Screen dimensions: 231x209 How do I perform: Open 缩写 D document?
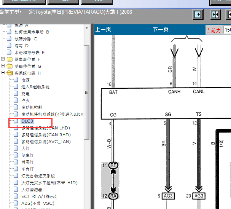click(21, 46)
